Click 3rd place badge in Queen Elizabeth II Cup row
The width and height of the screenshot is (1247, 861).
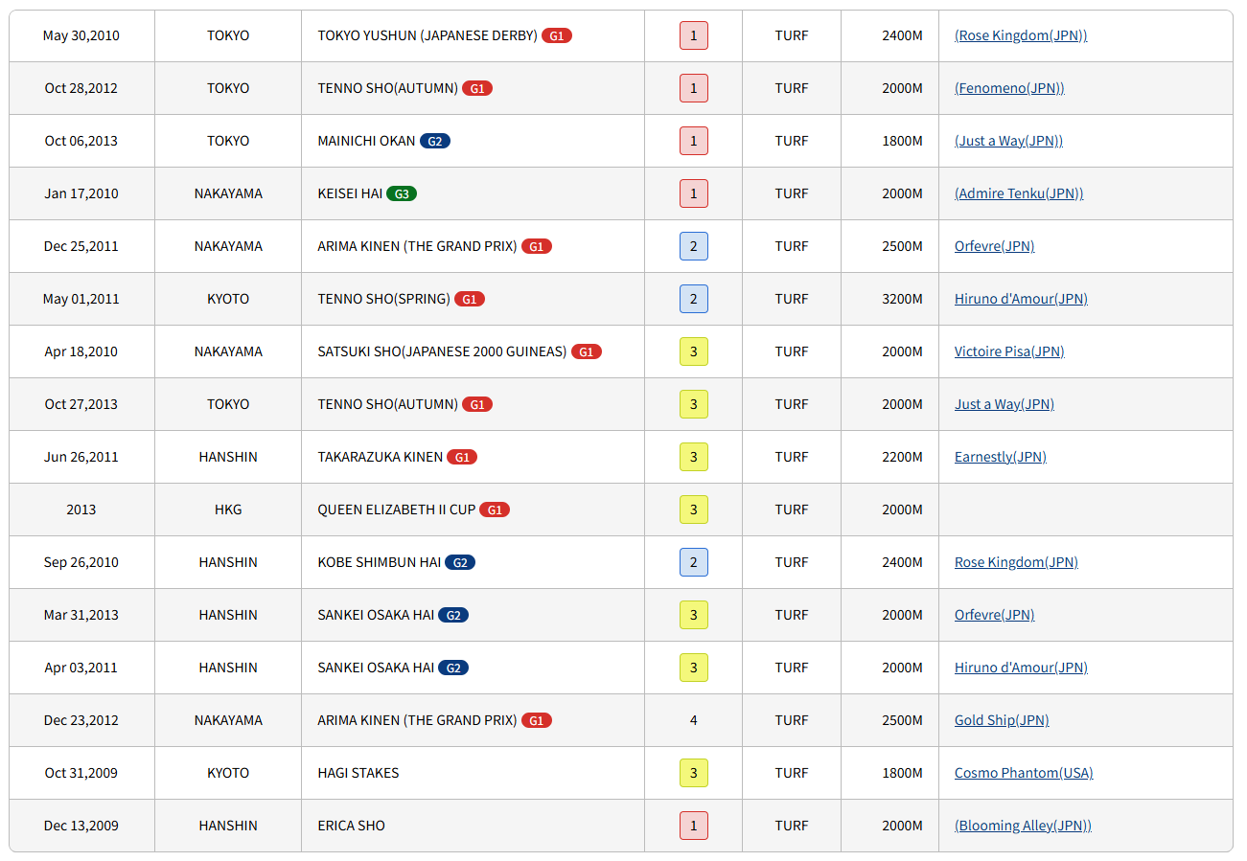pos(694,510)
